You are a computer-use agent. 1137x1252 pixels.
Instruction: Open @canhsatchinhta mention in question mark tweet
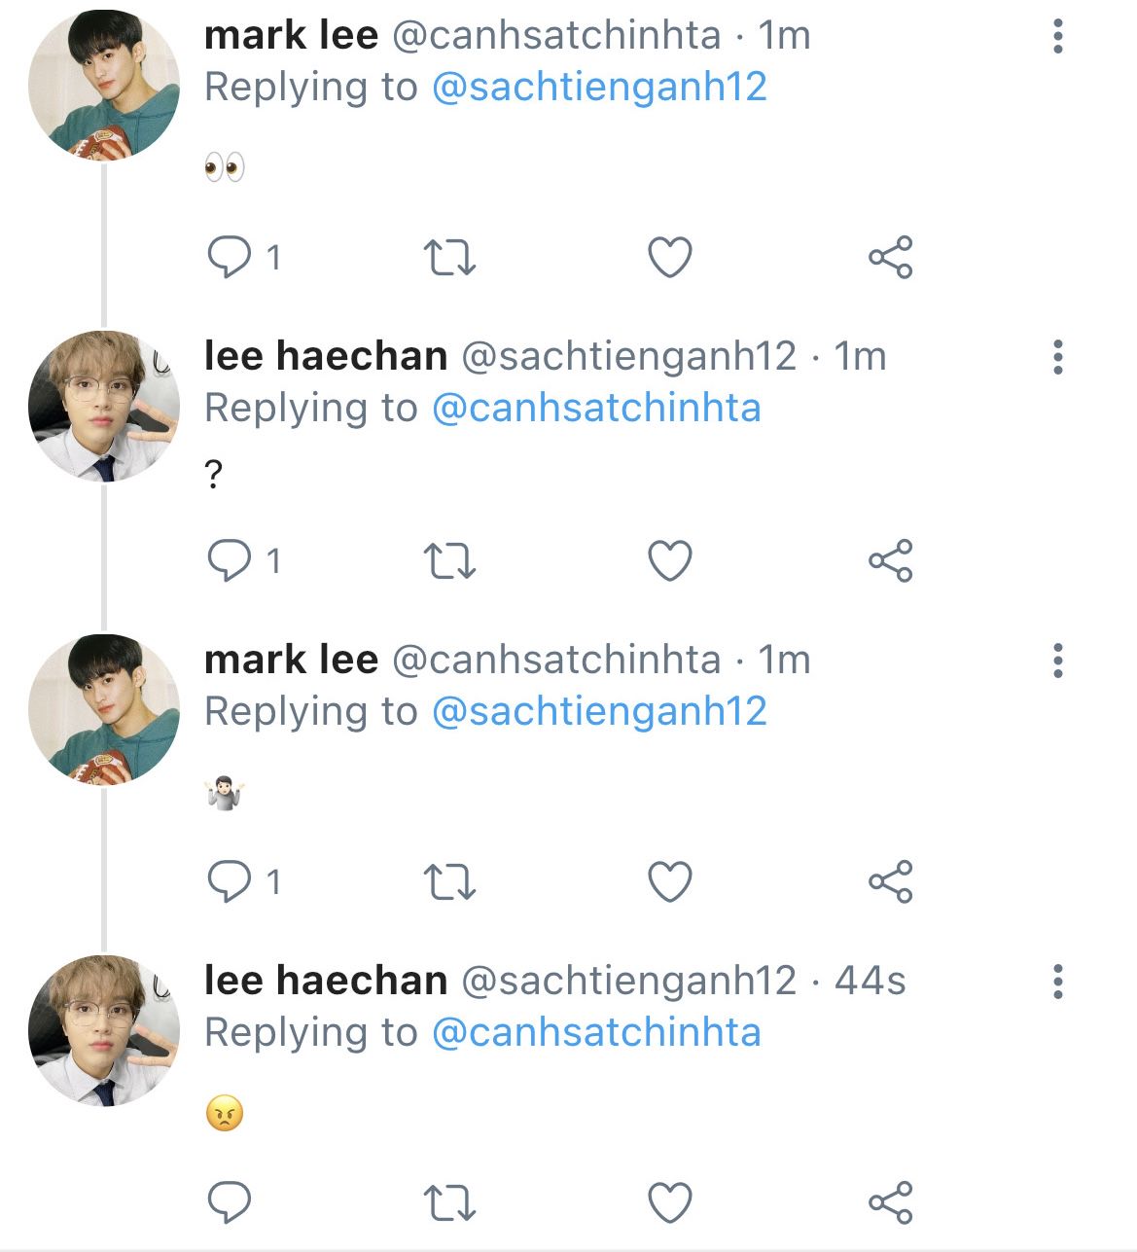(595, 409)
